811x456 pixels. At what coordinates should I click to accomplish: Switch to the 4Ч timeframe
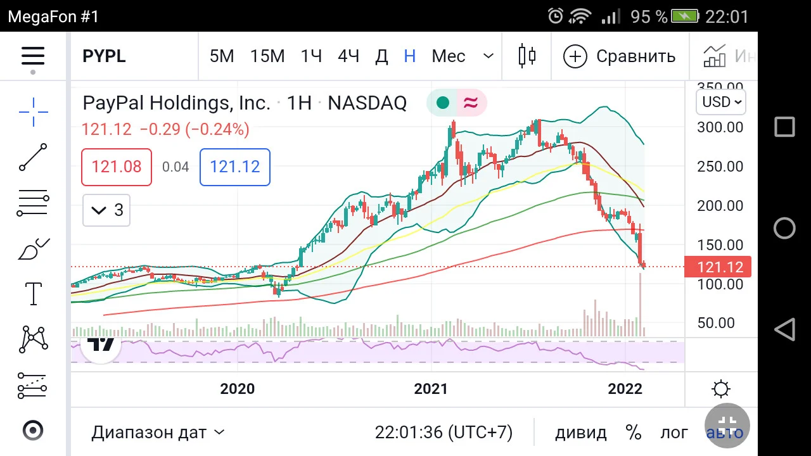(348, 56)
